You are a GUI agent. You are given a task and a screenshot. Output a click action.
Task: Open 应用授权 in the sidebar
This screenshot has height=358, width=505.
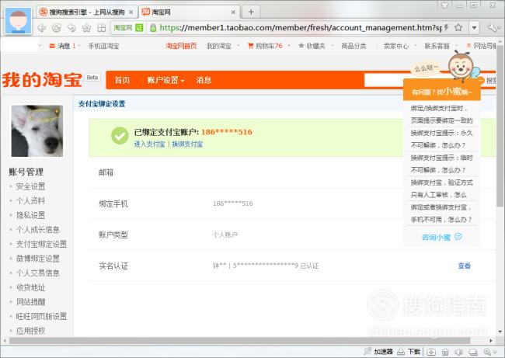coord(30,331)
